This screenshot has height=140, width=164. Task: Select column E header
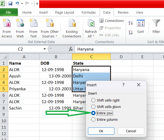pyautogui.click(x=142, y=57)
